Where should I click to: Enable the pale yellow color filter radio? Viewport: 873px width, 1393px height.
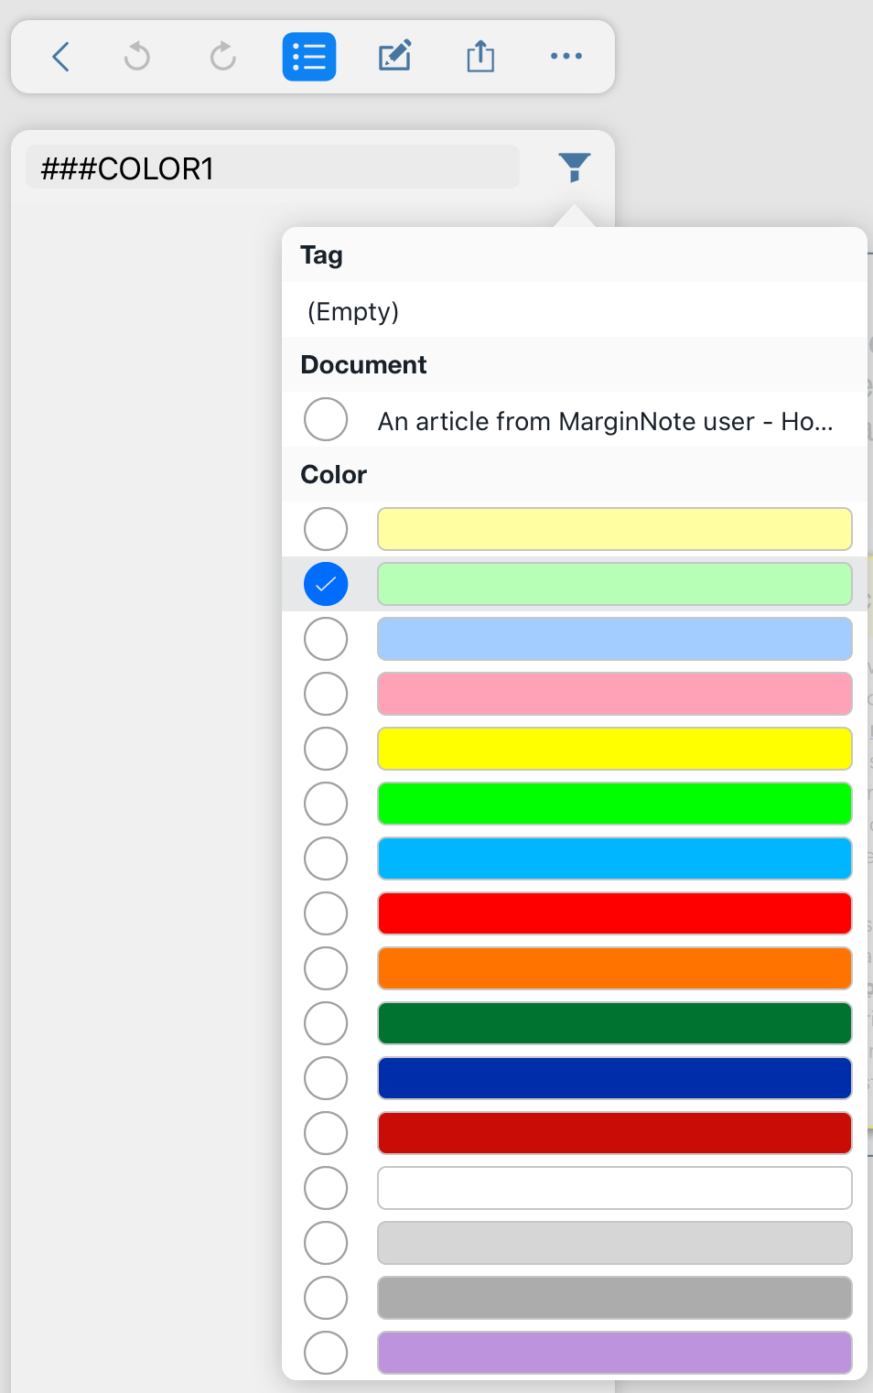[x=326, y=529]
